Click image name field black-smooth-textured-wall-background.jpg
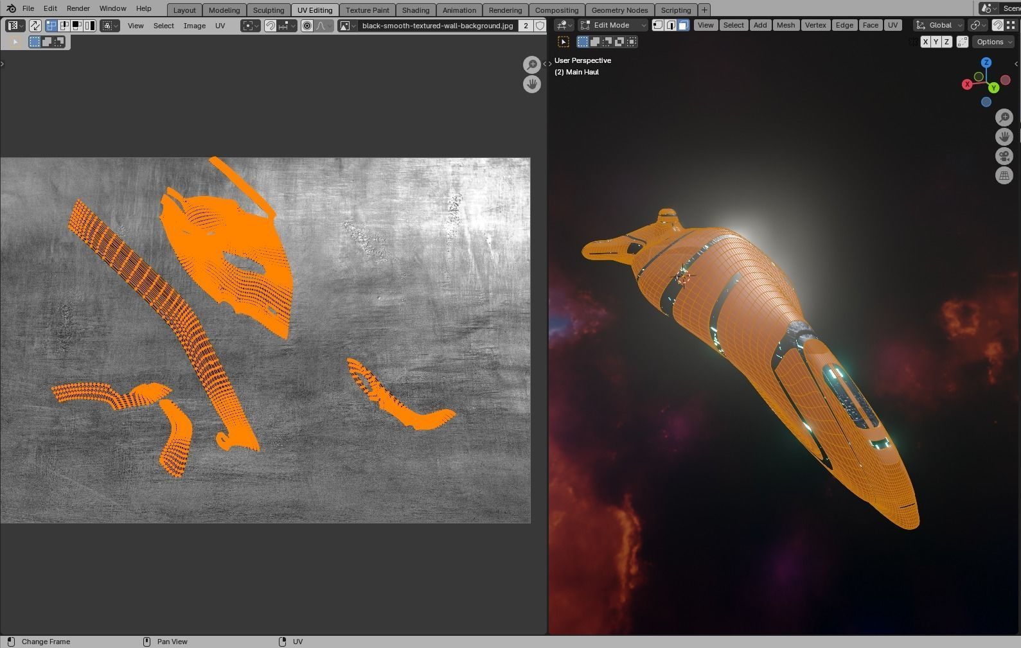 point(437,26)
